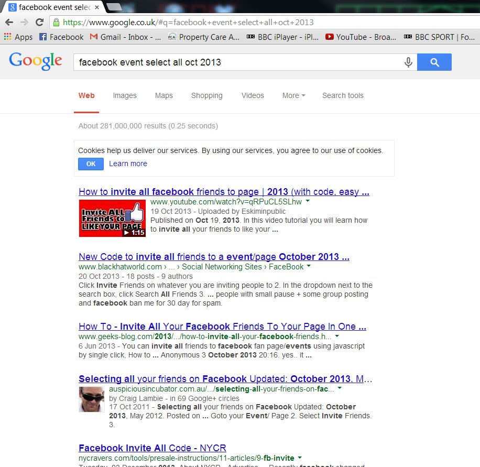
Task: Expand dropdown arrow beside nycravers.com result URL
Action: pyautogui.click(x=300, y=458)
